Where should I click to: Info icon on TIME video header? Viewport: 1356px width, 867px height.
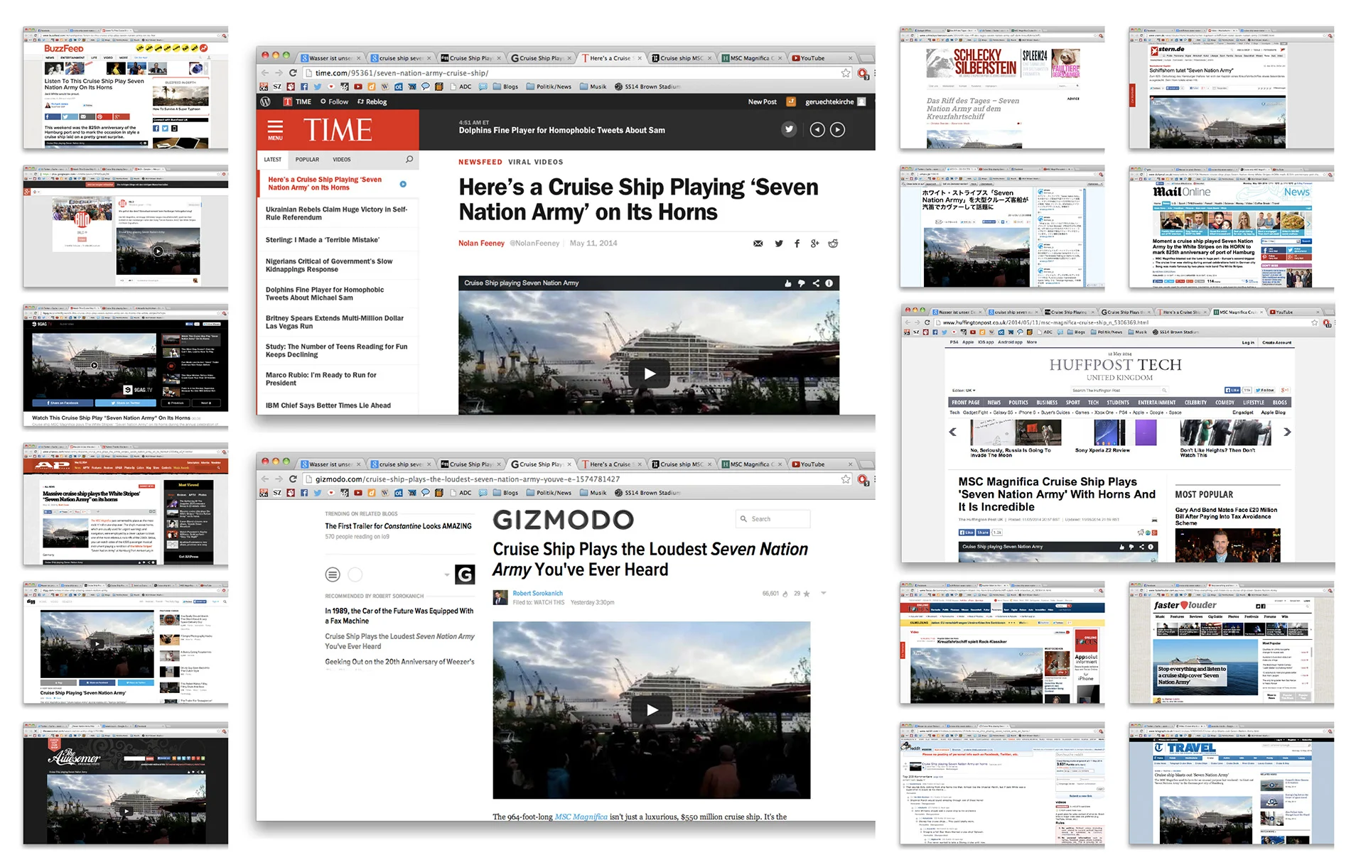click(829, 283)
